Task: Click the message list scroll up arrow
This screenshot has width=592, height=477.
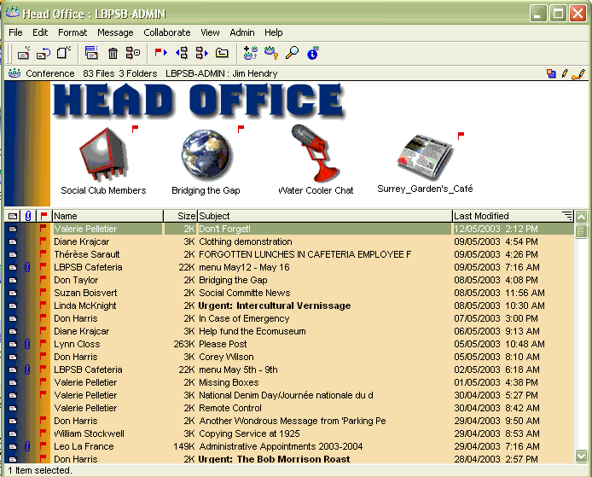Action: (582, 217)
